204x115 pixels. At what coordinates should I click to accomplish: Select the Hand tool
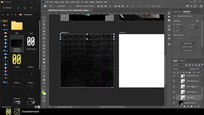tap(44, 80)
